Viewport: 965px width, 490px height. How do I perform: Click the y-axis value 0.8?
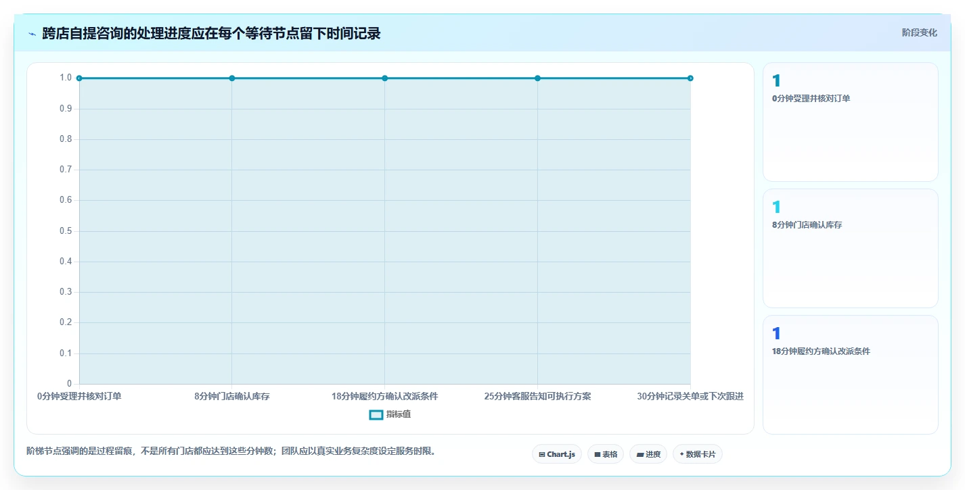[x=66, y=139]
